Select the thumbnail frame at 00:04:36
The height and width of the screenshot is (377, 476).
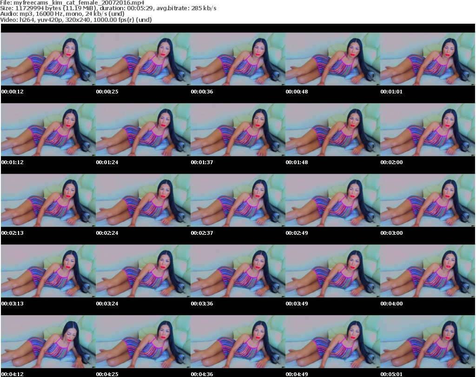[x=238, y=342]
